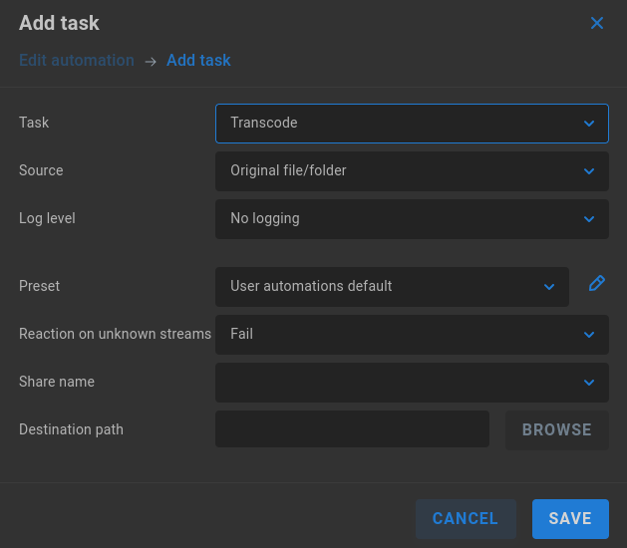Image resolution: width=627 pixels, height=548 pixels.
Task: Click the Source field label
Action: tap(41, 170)
